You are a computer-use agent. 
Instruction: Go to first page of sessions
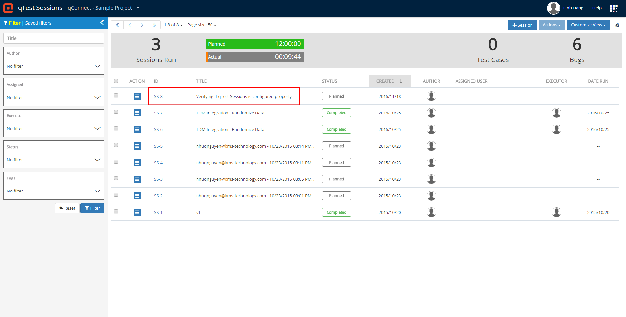coord(117,25)
